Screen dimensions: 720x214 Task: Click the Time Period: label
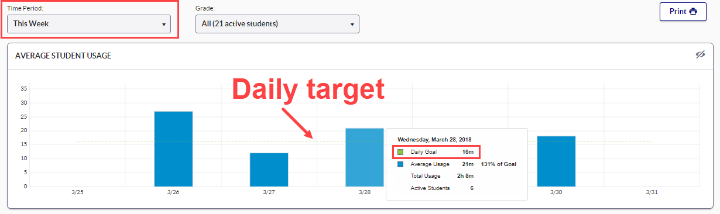click(25, 9)
